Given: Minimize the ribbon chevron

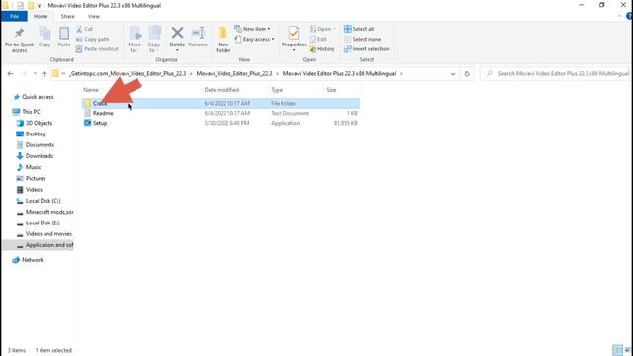Looking at the screenshot, I should (620, 16).
